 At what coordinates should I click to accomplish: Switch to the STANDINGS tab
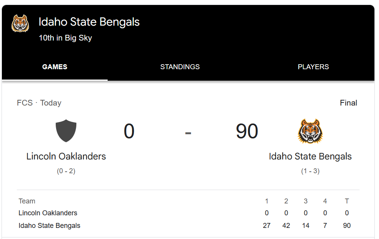180,67
